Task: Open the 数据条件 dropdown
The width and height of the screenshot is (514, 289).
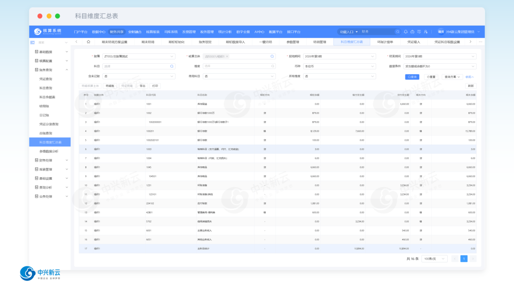Action: pos(440,66)
